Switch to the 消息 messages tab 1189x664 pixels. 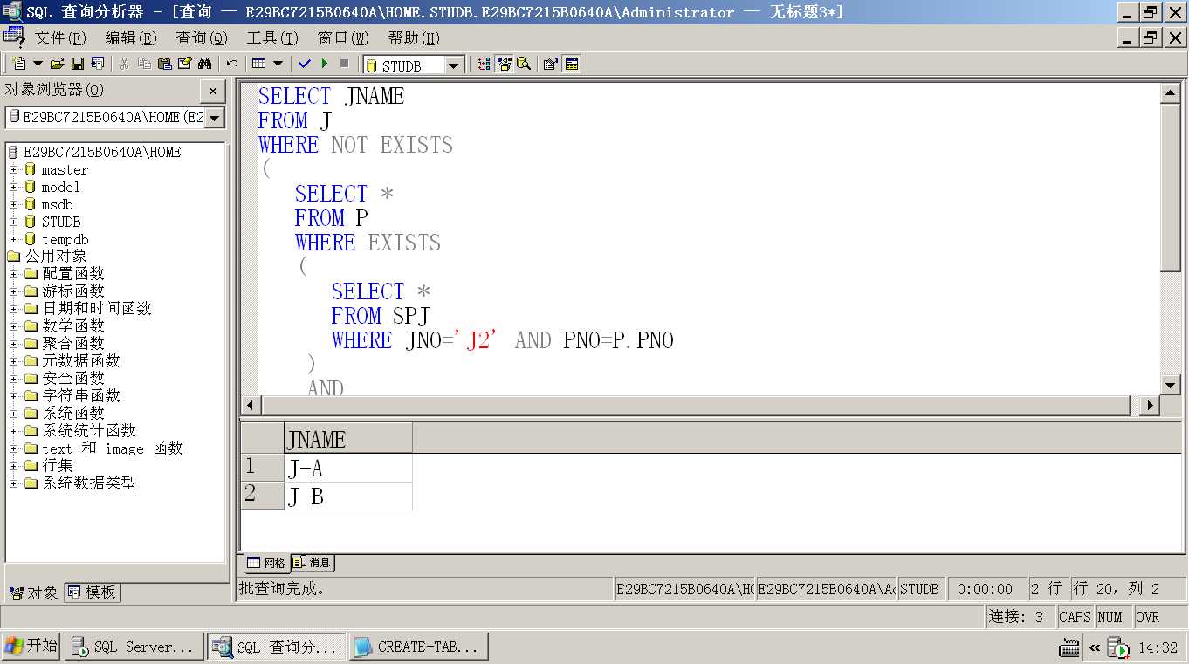click(x=312, y=563)
